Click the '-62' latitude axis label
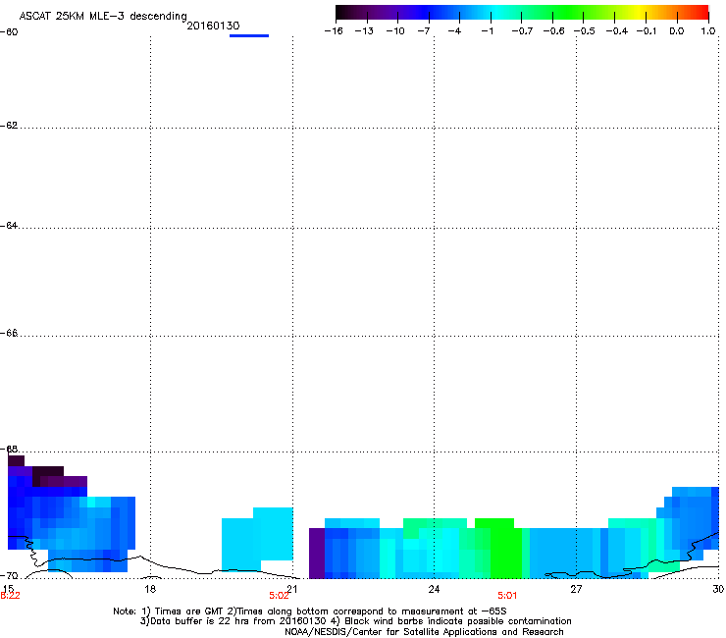 9,126
